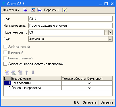Move subconto row up arrow icon
116x107 pixels.
pos(27,73)
